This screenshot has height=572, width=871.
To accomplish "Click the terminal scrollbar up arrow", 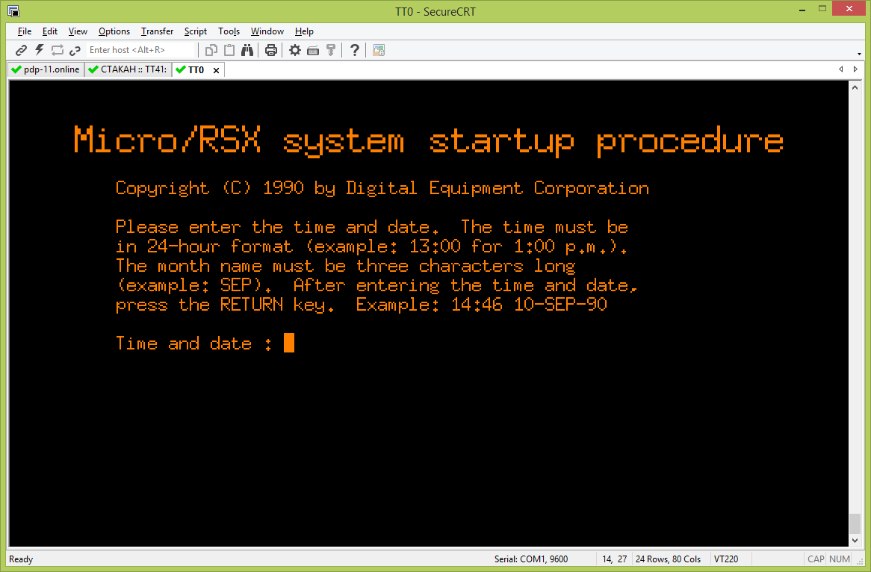I will (x=855, y=87).
